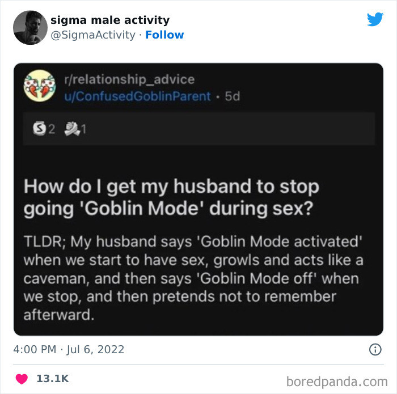Open the sigma male activity display name
This screenshot has width=397, height=394.
tap(110, 20)
